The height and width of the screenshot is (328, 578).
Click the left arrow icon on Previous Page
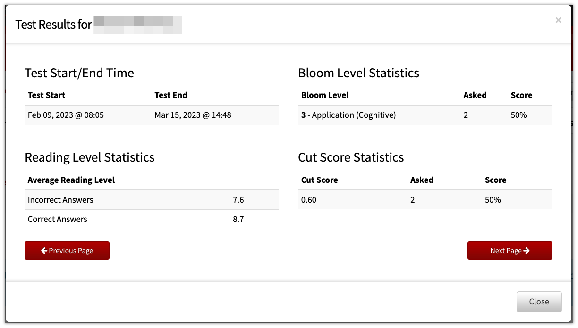coord(44,251)
